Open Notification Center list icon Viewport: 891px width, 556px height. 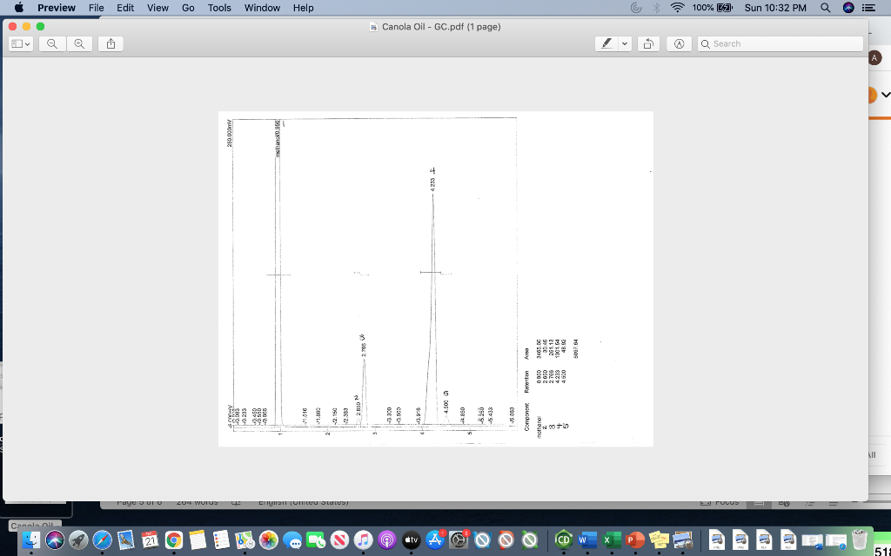[x=868, y=7]
